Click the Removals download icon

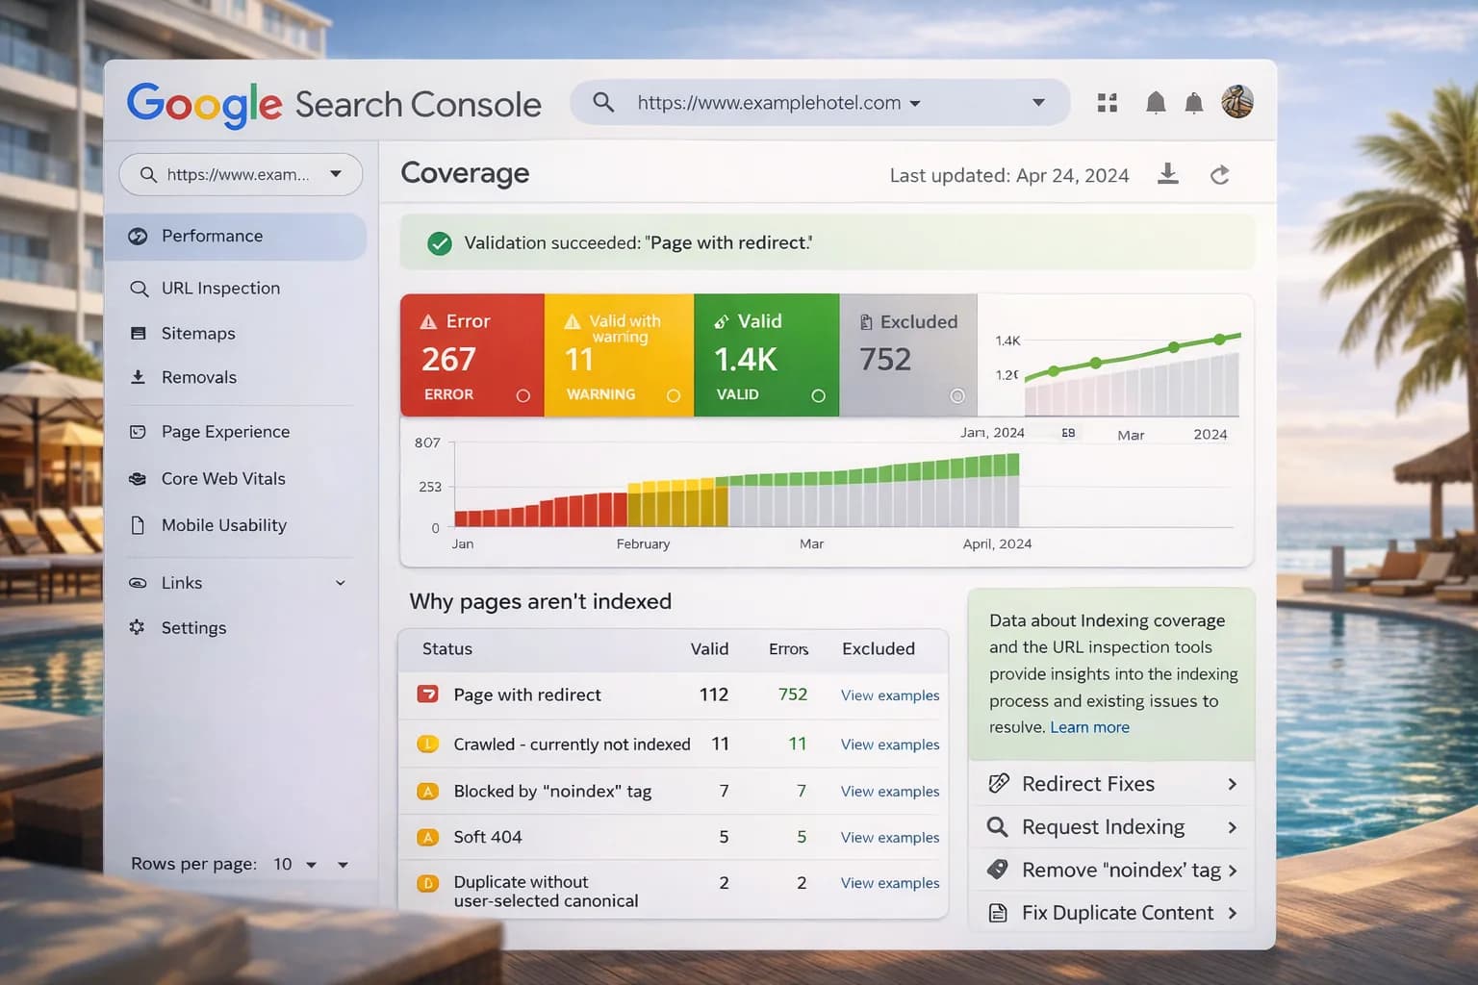click(x=138, y=377)
